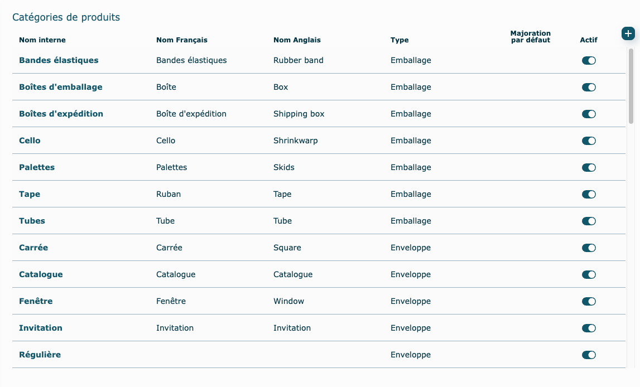Deactivate the Catalogue category toggle
This screenshot has width=640, height=387.
589,274
